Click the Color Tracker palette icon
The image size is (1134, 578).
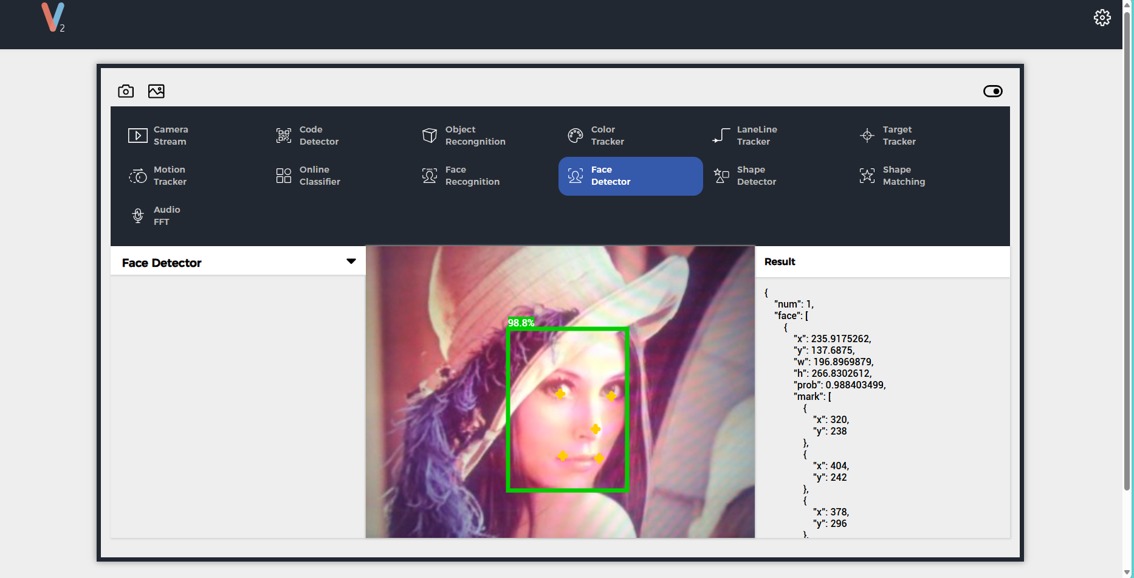coord(576,136)
